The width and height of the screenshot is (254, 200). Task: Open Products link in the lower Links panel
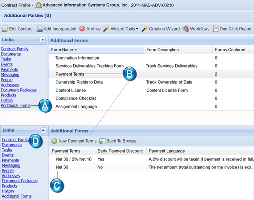pos(9,186)
